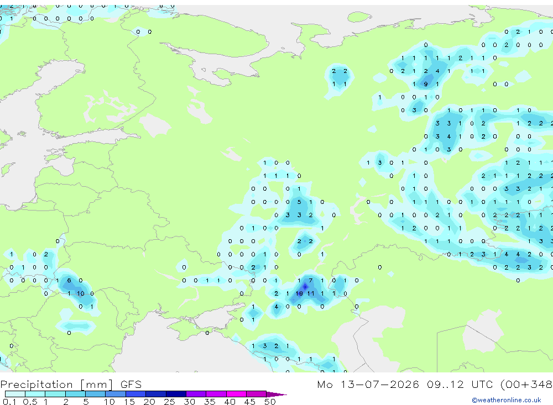
Task: Open the weatheronline.co.uk copyright link
Action: coord(507,400)
